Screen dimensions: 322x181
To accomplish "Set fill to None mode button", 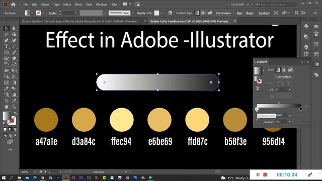I will tap(15, 129).
